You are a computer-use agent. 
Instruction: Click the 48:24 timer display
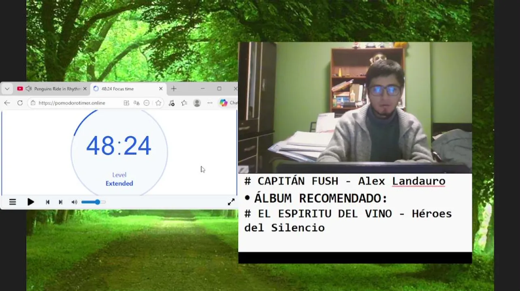(x=119, y=146)
